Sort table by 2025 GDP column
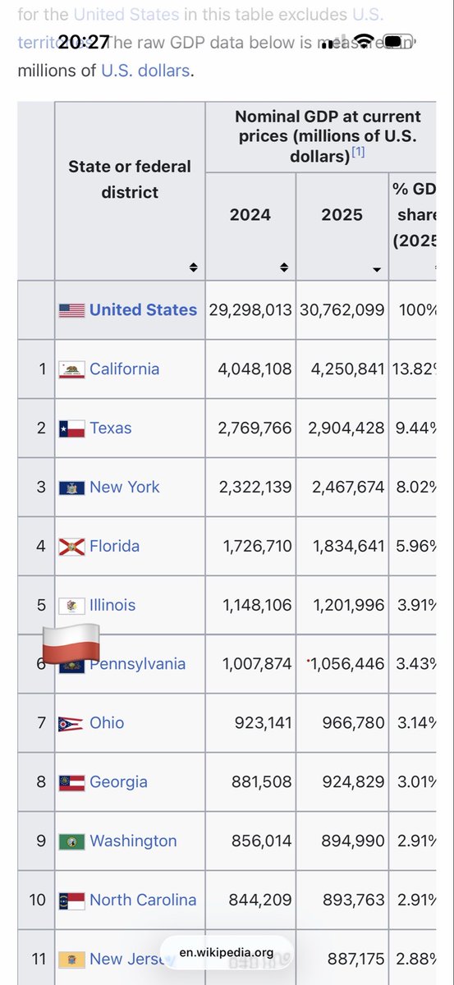 click(377, 268)
